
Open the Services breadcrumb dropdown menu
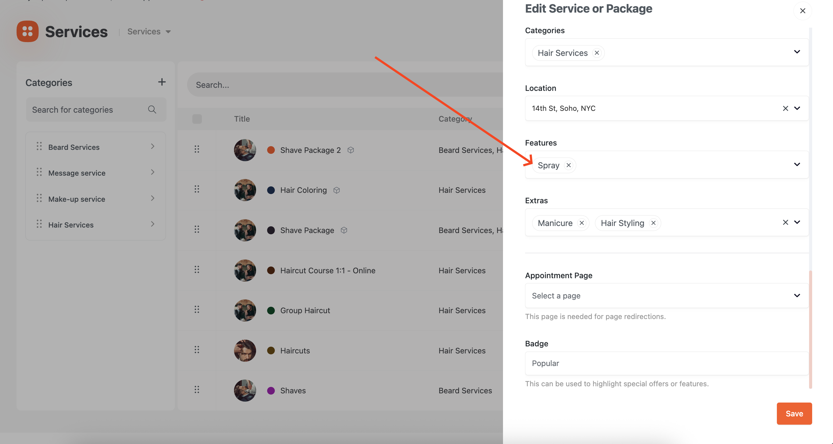tap(149, 31)
